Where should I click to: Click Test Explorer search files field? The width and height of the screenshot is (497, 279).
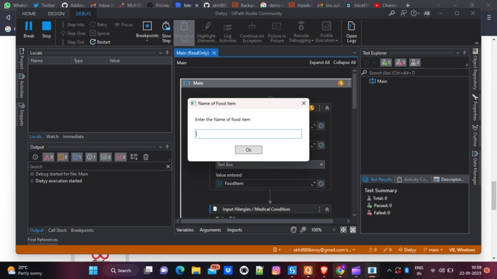415,73
